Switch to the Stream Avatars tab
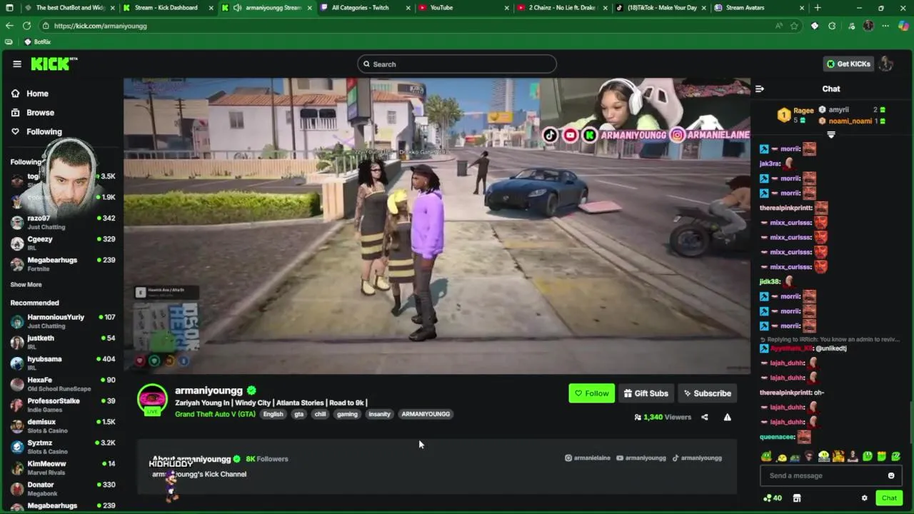The width and height of the screenshot is (914, 514). point(758,8)
